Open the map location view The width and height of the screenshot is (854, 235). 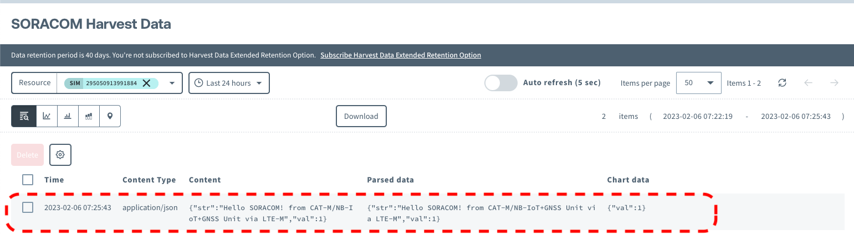pyautogui.click(x=110, y=116)
